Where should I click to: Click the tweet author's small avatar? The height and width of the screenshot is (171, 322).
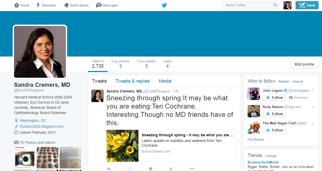tap(97, 96)
